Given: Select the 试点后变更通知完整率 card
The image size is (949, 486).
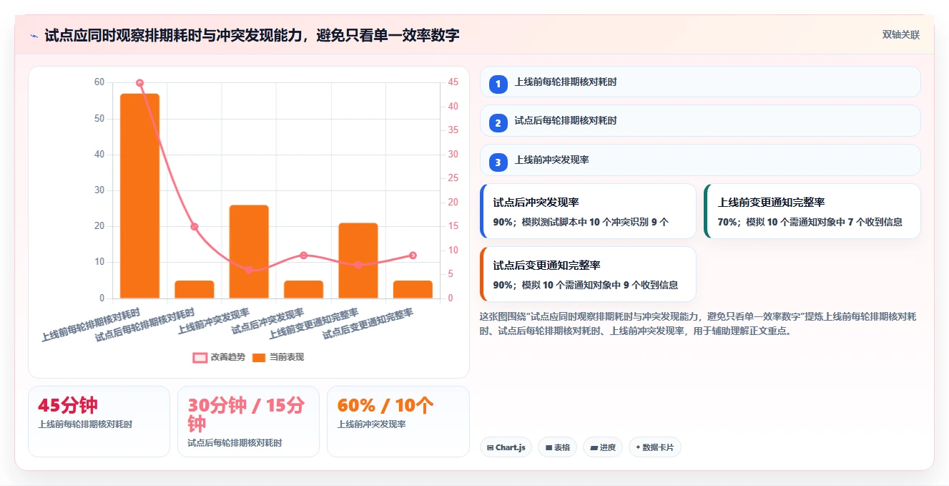Looking at the screenshot, I should (x=588, y=274).
